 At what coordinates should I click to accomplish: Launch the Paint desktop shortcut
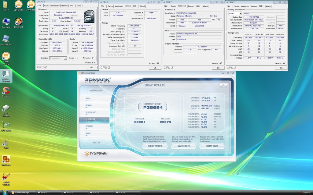click(6, 144)
